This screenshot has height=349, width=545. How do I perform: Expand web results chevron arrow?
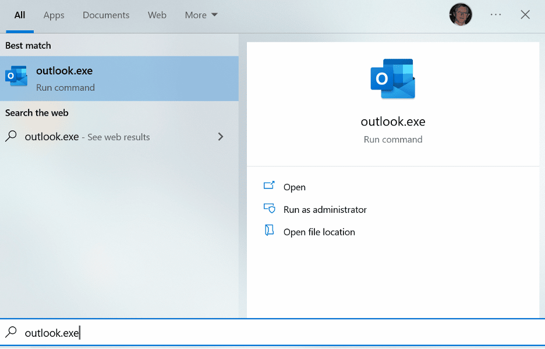220,137
